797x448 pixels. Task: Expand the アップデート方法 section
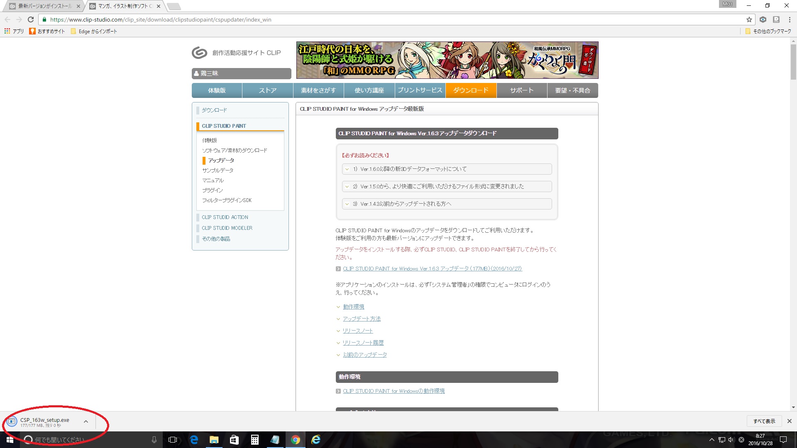pos(362,319)
